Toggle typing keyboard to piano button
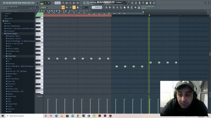211x118 pixels. point(63,7)
